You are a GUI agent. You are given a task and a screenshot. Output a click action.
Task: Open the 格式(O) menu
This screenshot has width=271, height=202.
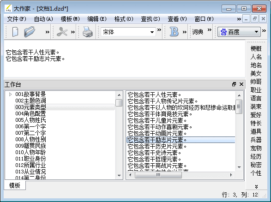click(124, 19)
